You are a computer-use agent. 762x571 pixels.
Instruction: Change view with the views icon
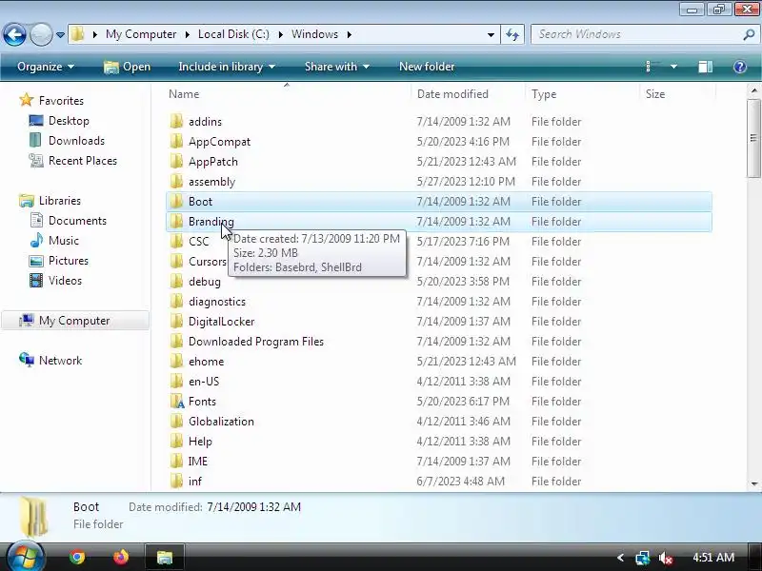click(x=652, y=67)
